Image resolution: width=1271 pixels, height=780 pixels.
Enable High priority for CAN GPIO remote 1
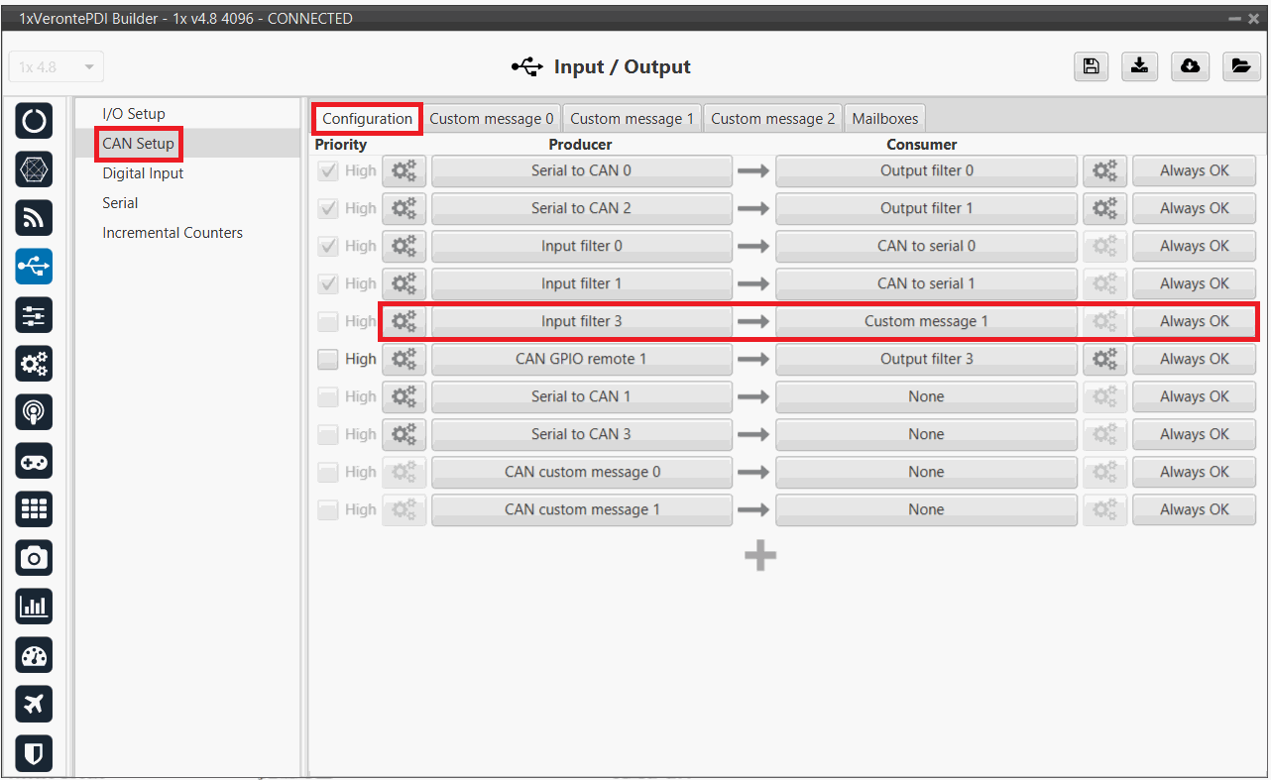point(328,359)
